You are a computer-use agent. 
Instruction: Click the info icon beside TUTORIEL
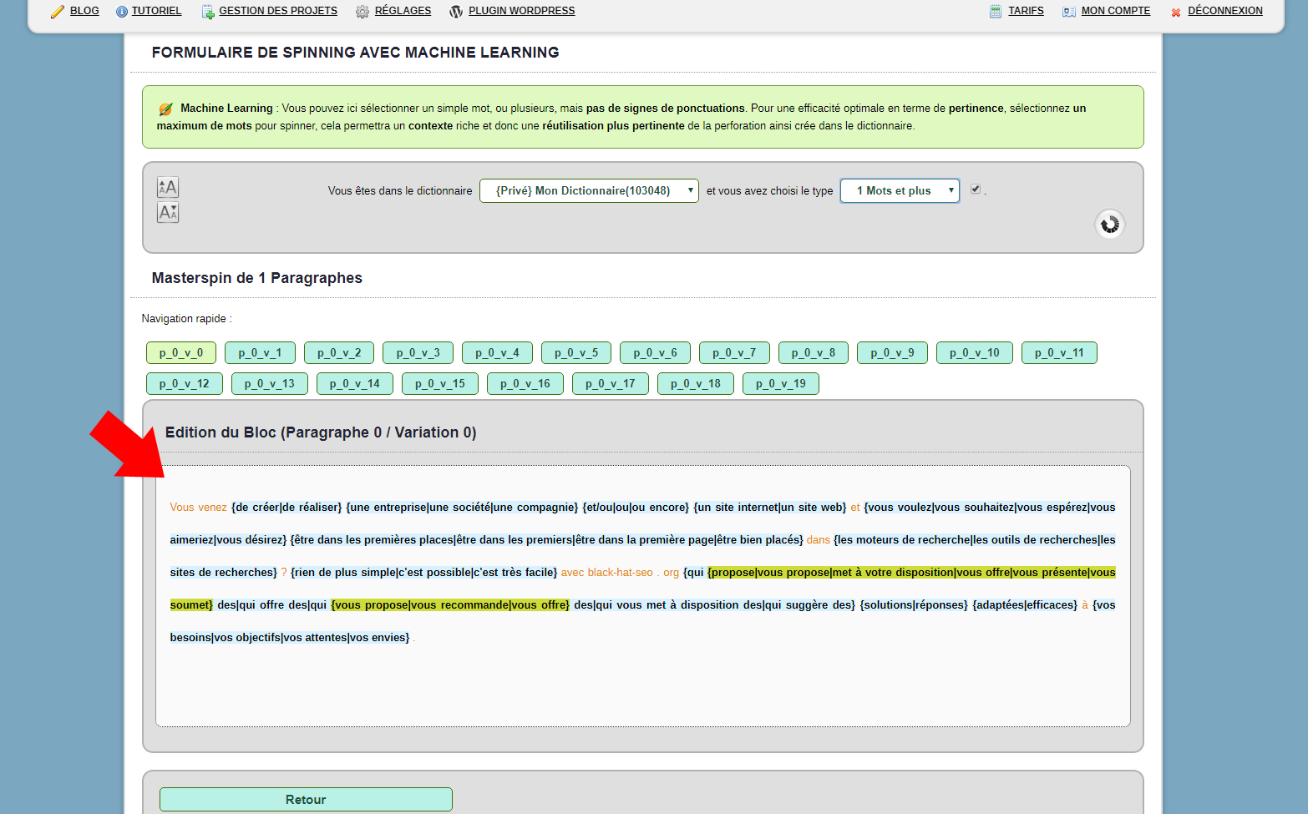pos(122,12)
